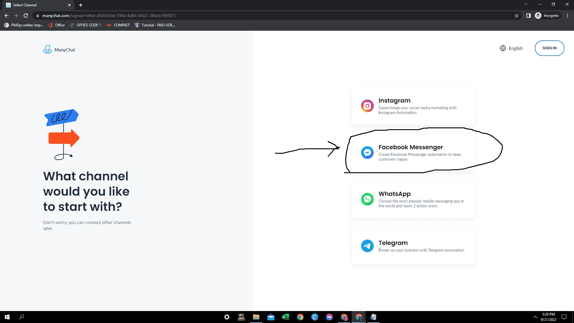Click the signpost illustration
The image size is (574, 323).
pyautogui.click(x=62, y=135)
